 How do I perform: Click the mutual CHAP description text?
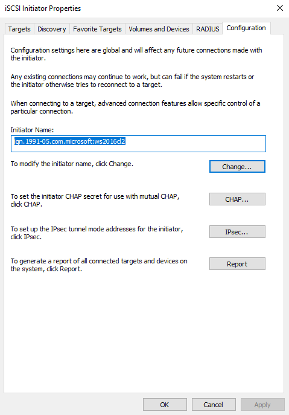(95, 200)
